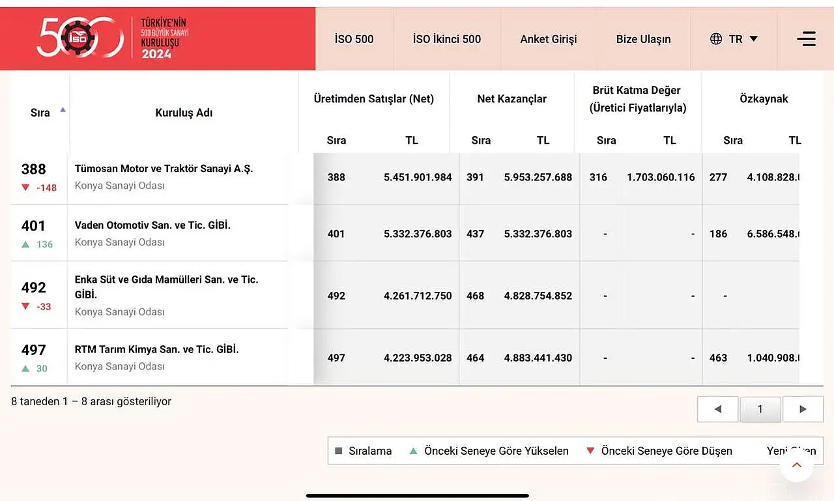Click the Sıra column sort arrow
This screenshot has height=501, width=834.
[x=63, y=109]
